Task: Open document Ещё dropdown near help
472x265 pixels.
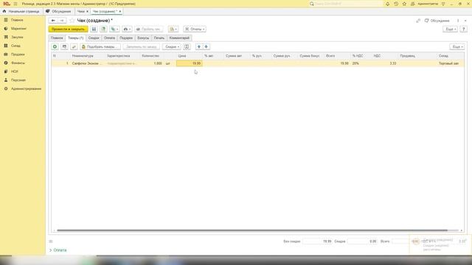Action: pyautogui.click(x=450, y=29)
